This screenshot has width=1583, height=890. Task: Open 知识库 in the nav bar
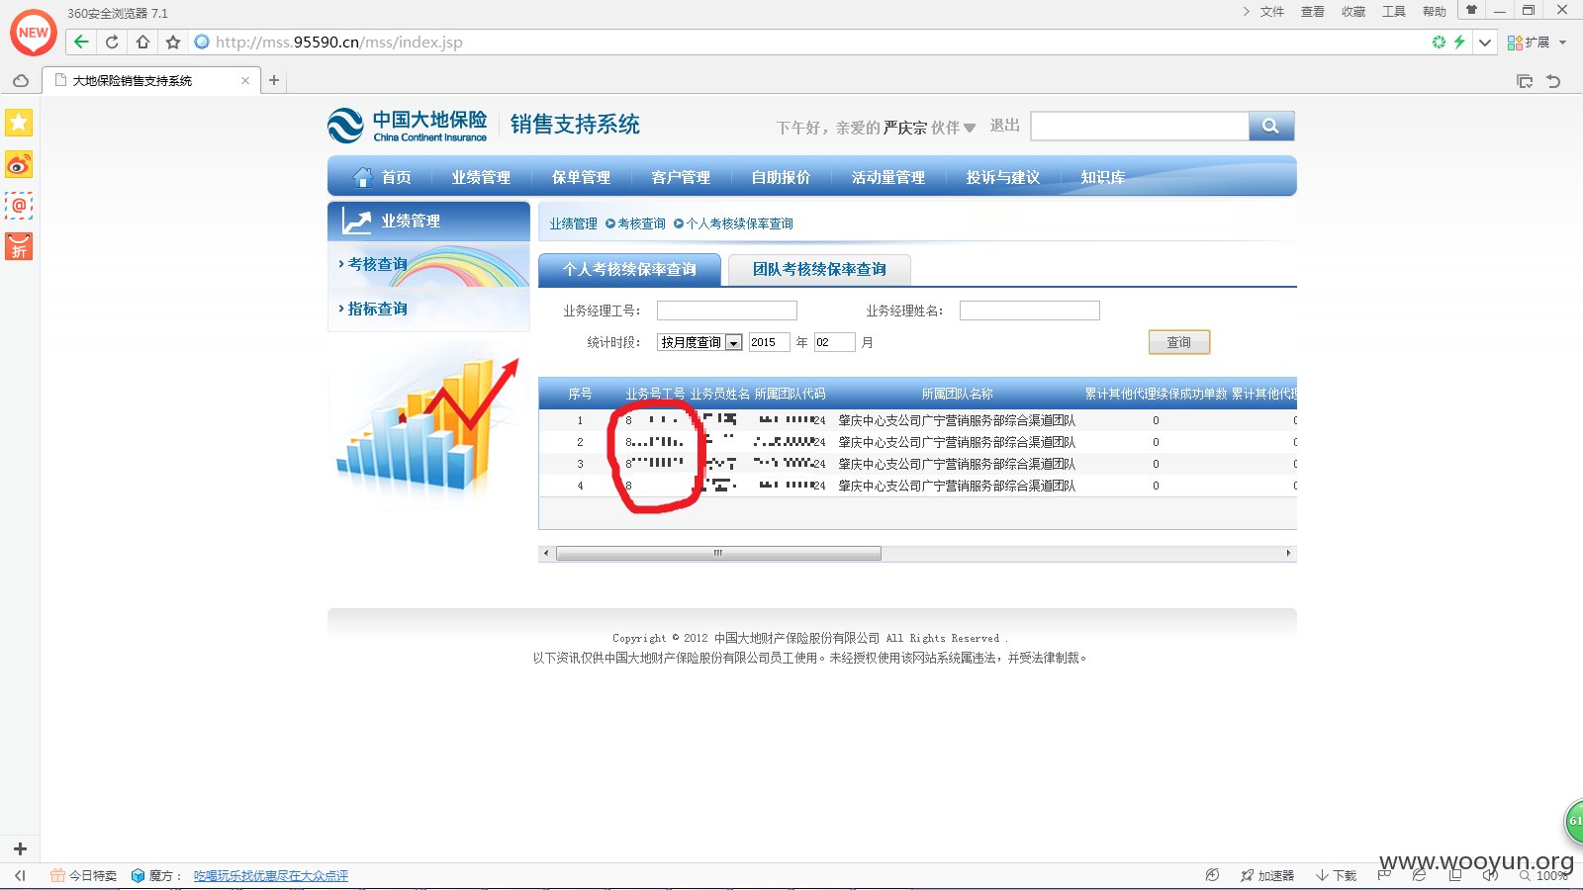pyautogui.click(x=1103, y=177)
